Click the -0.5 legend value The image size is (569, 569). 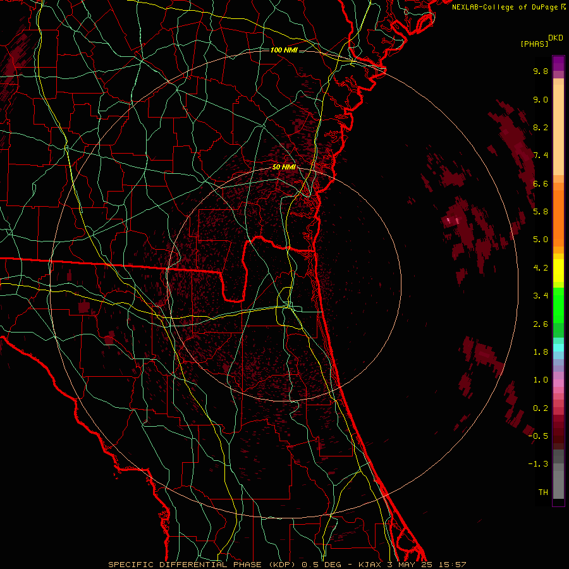click(x=538, y=436)
